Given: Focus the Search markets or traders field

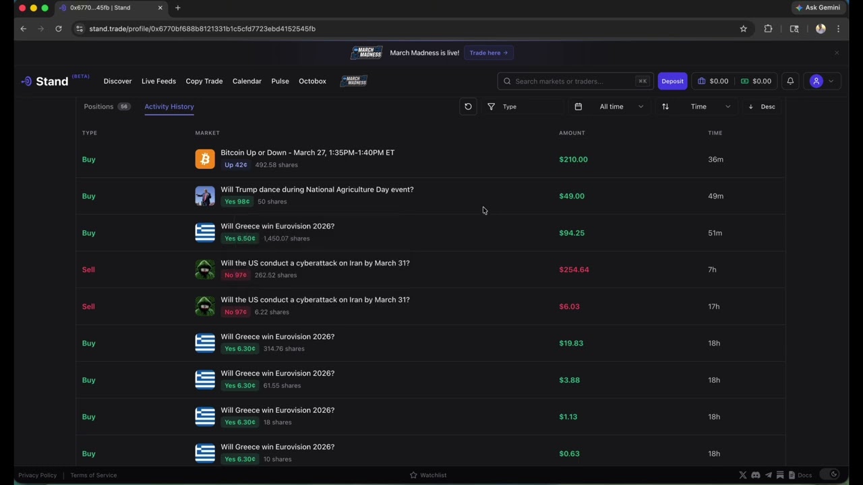Looking at the screenshot, I should (x=575, y=81).
